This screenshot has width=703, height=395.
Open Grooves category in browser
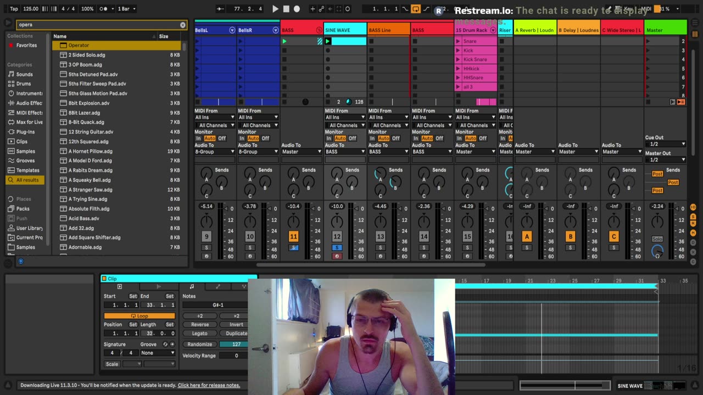click(x=25, y=161)
